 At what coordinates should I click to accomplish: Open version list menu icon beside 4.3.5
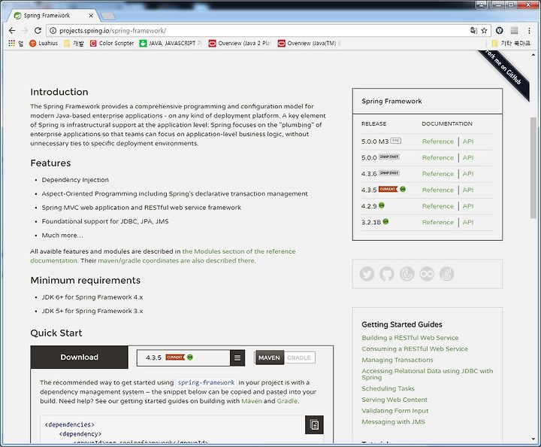pyautogui.click(x=237, y=358)
